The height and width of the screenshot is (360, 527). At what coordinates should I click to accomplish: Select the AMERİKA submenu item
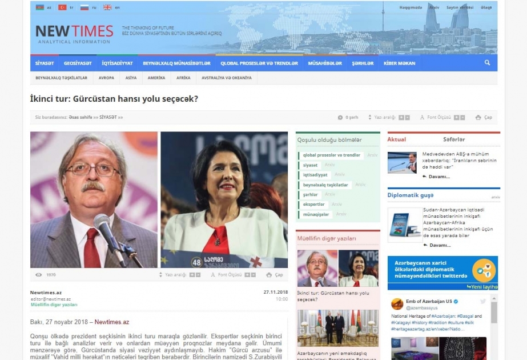coord(156,78)
